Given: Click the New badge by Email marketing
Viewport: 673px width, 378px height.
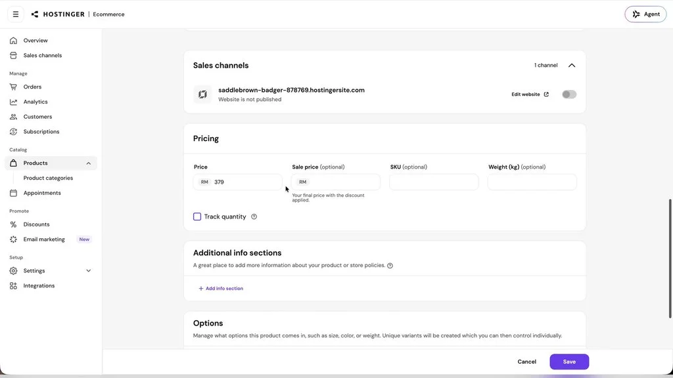Looking at the screenshot, I should tap(84, 239).
